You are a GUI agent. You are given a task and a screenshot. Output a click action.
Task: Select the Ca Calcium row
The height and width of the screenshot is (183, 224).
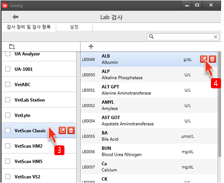(x=149, y=167)
